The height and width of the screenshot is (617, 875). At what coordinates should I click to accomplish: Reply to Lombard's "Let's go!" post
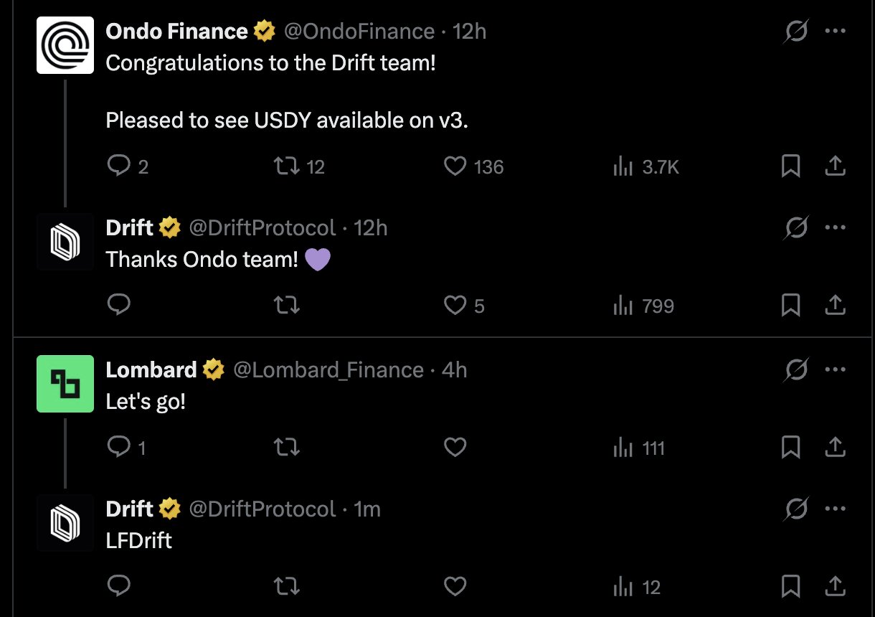click(x=118, y=448)
